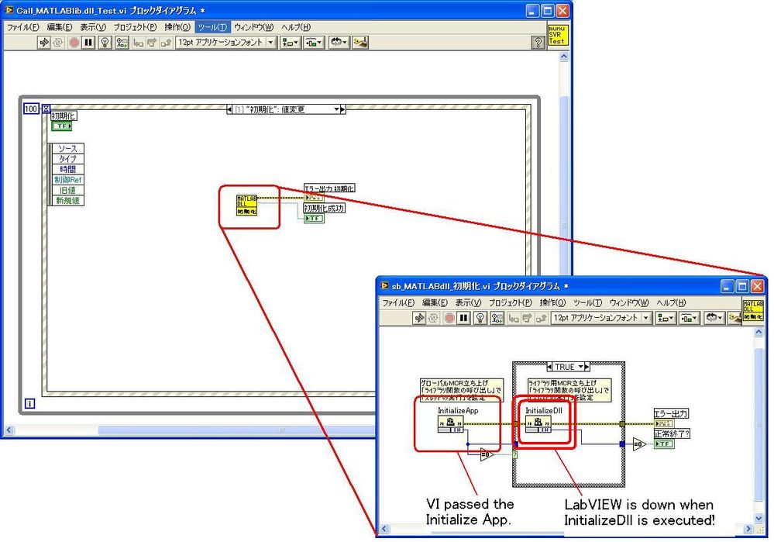Click エラー出力 terminal in sb_MATLABdll_初期化.vi diagram
Image resolution: width=774 pixels, height=542 pixels.
pos(664,423)
